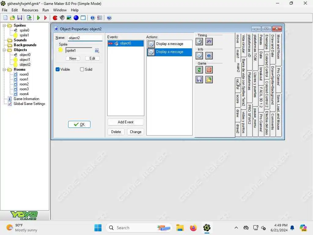Screen dimensions: 313x235
Task: Click the Edit sprite button
Action: point(92,58)
